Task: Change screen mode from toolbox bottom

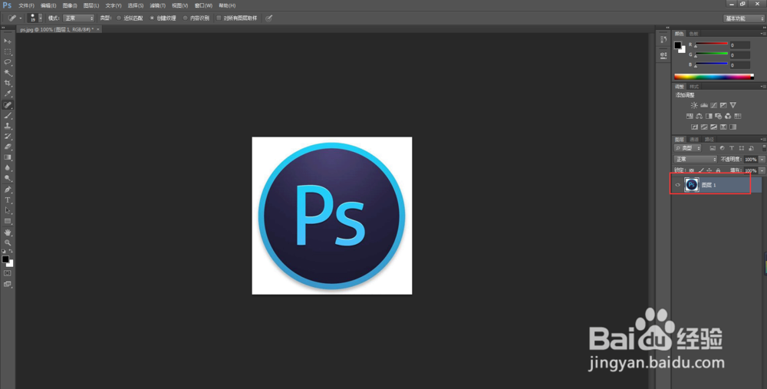Action: [x=8, y=284]
